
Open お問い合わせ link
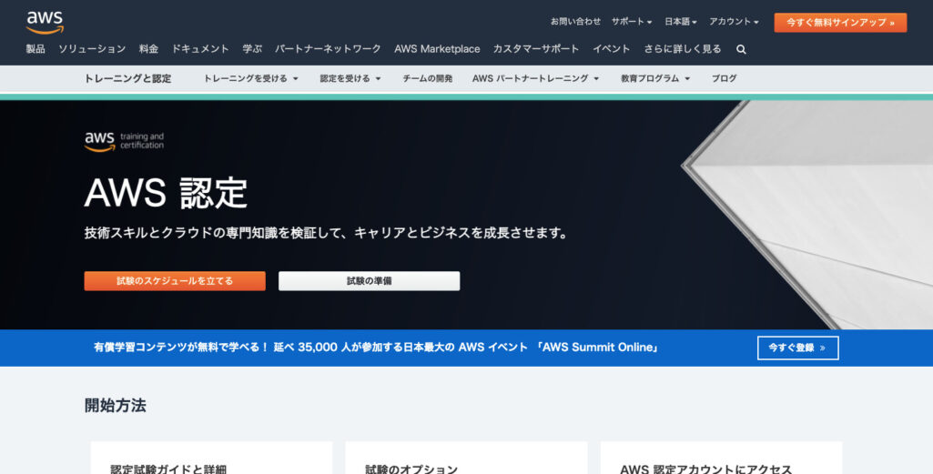click(575, 22)
